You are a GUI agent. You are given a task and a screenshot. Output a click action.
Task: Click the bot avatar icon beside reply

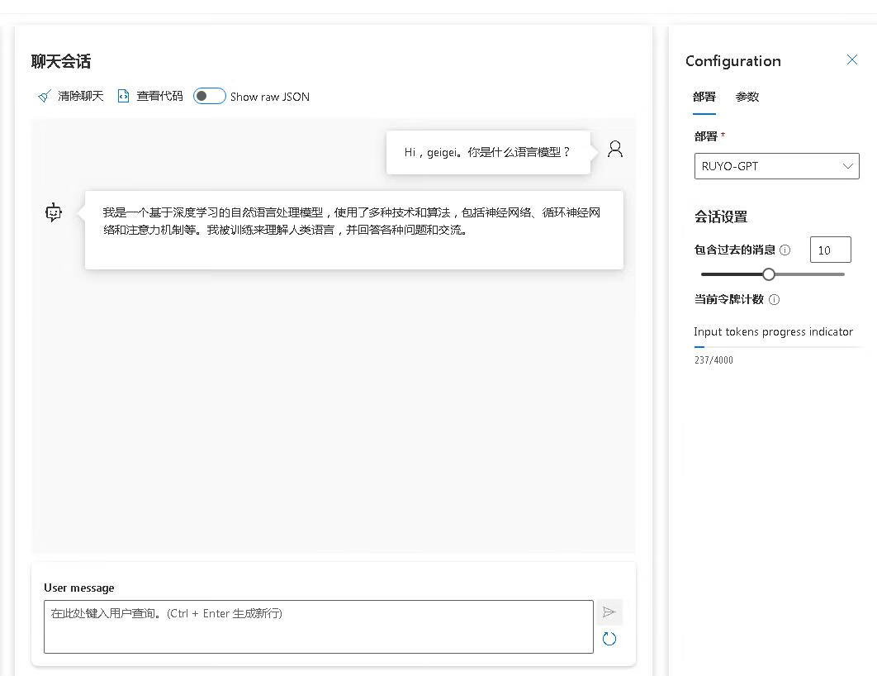pyautogui.click(x=54, y=213)
